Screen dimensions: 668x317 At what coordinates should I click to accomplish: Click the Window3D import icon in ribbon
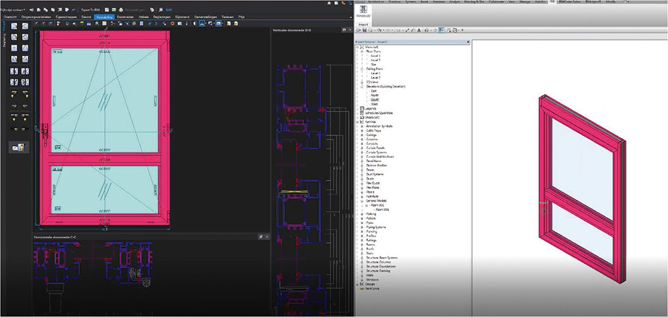point(365,7)
